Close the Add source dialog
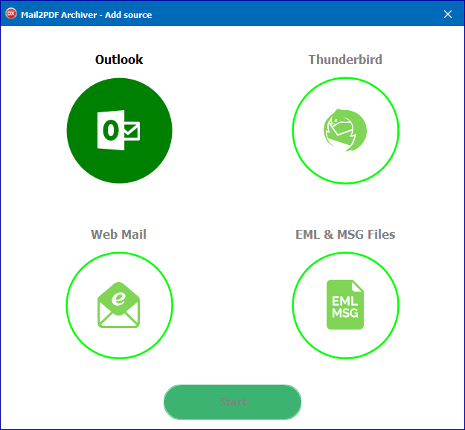The image size is (465, 430). click(448, 14)
